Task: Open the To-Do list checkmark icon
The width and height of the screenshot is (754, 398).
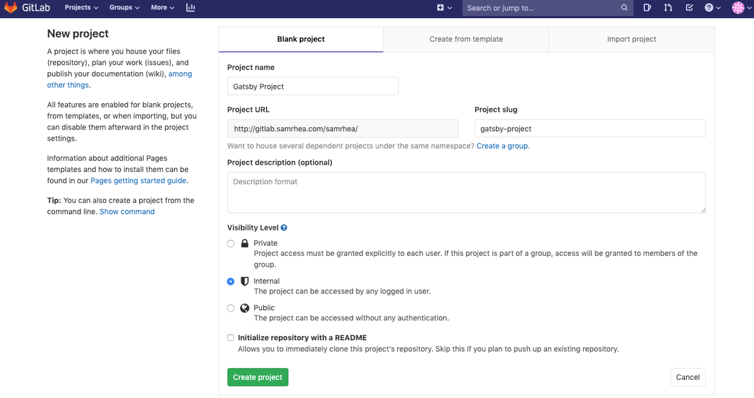Action: click(x=689, y=8)
